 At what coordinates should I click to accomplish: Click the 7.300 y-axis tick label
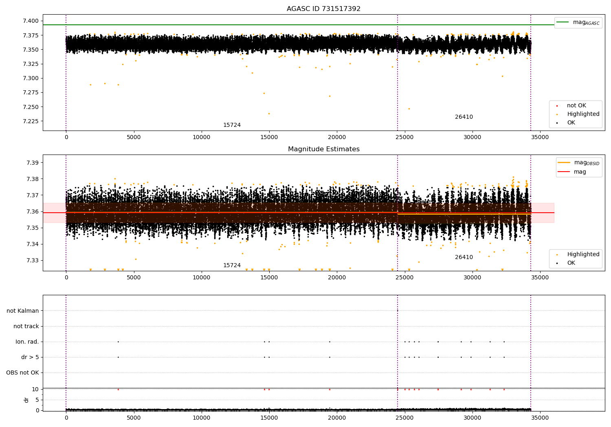click(x=31, y=78)
